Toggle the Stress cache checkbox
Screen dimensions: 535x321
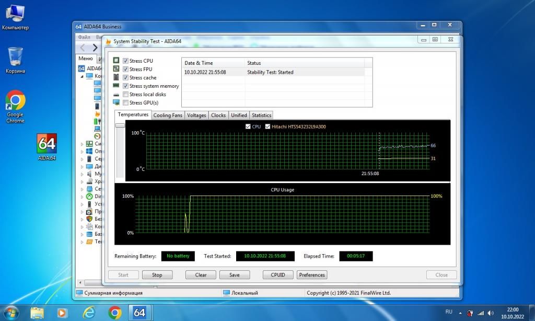(125, 77)
